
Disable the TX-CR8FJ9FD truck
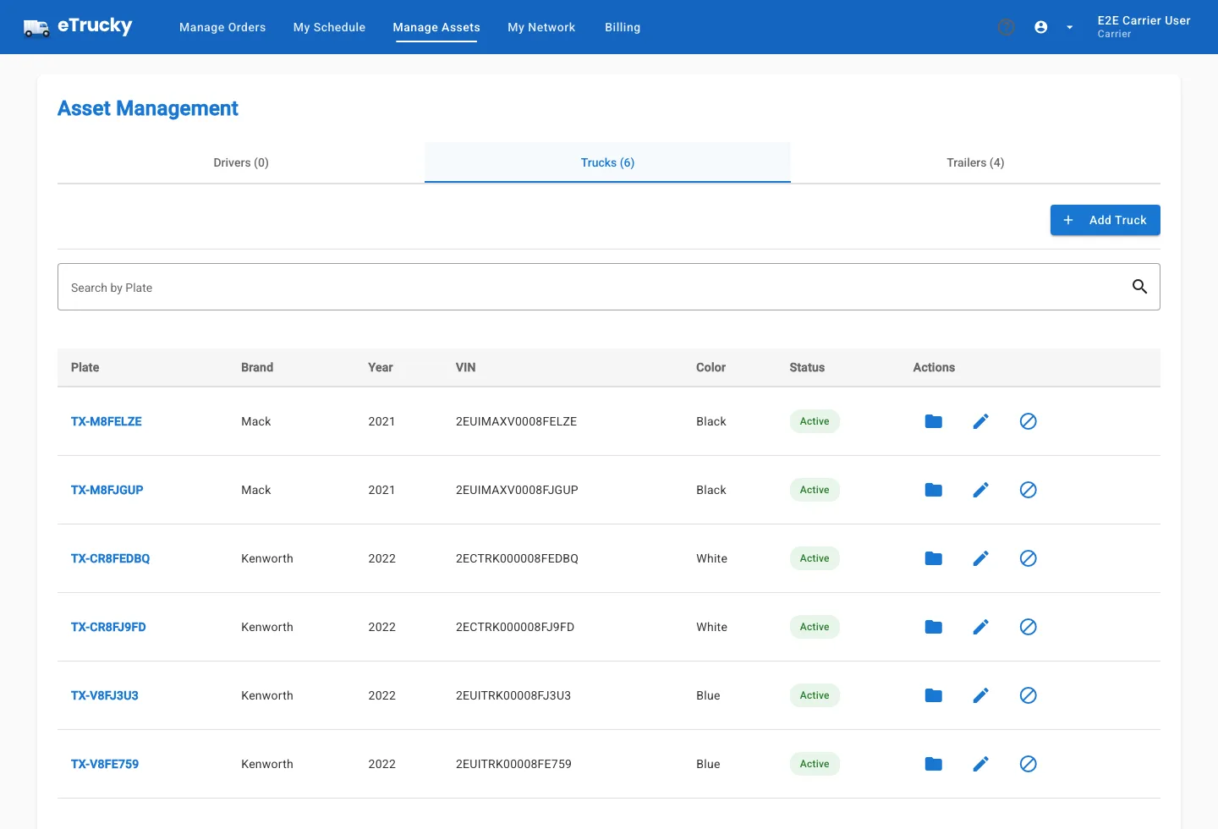pos(1029,627)
